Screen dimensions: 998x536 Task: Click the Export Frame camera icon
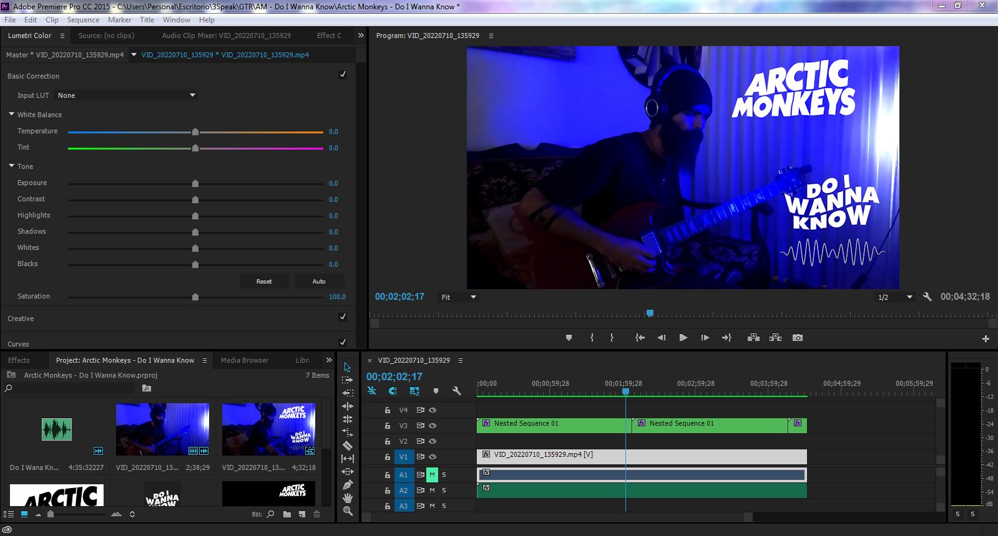click(x=798, y=338)
